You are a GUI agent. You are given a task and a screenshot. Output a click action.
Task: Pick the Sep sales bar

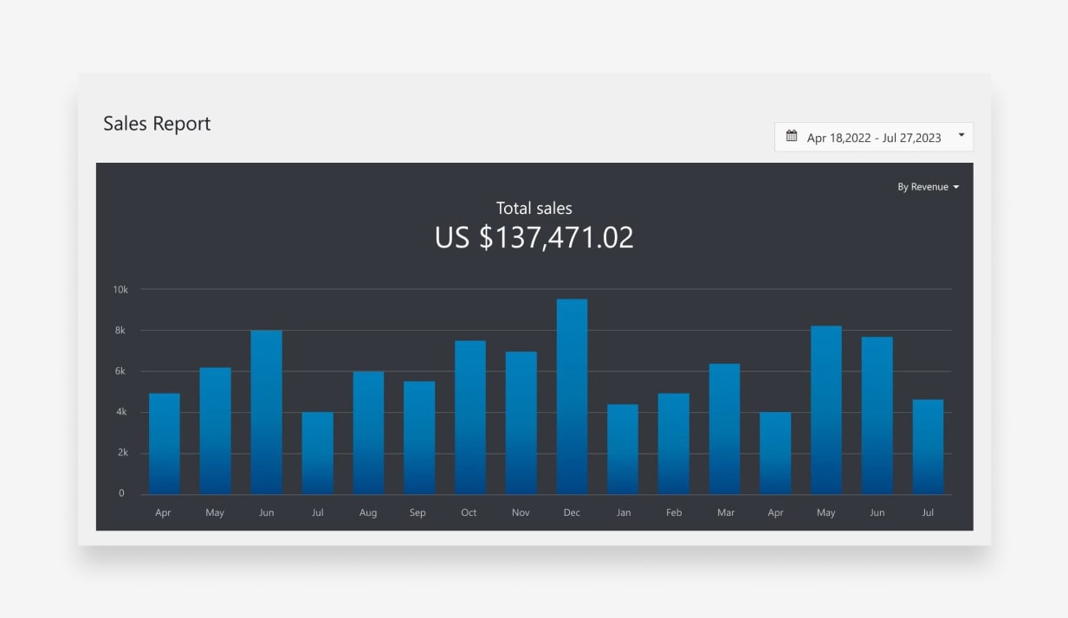pyautogui.click(x=419, y=437)
